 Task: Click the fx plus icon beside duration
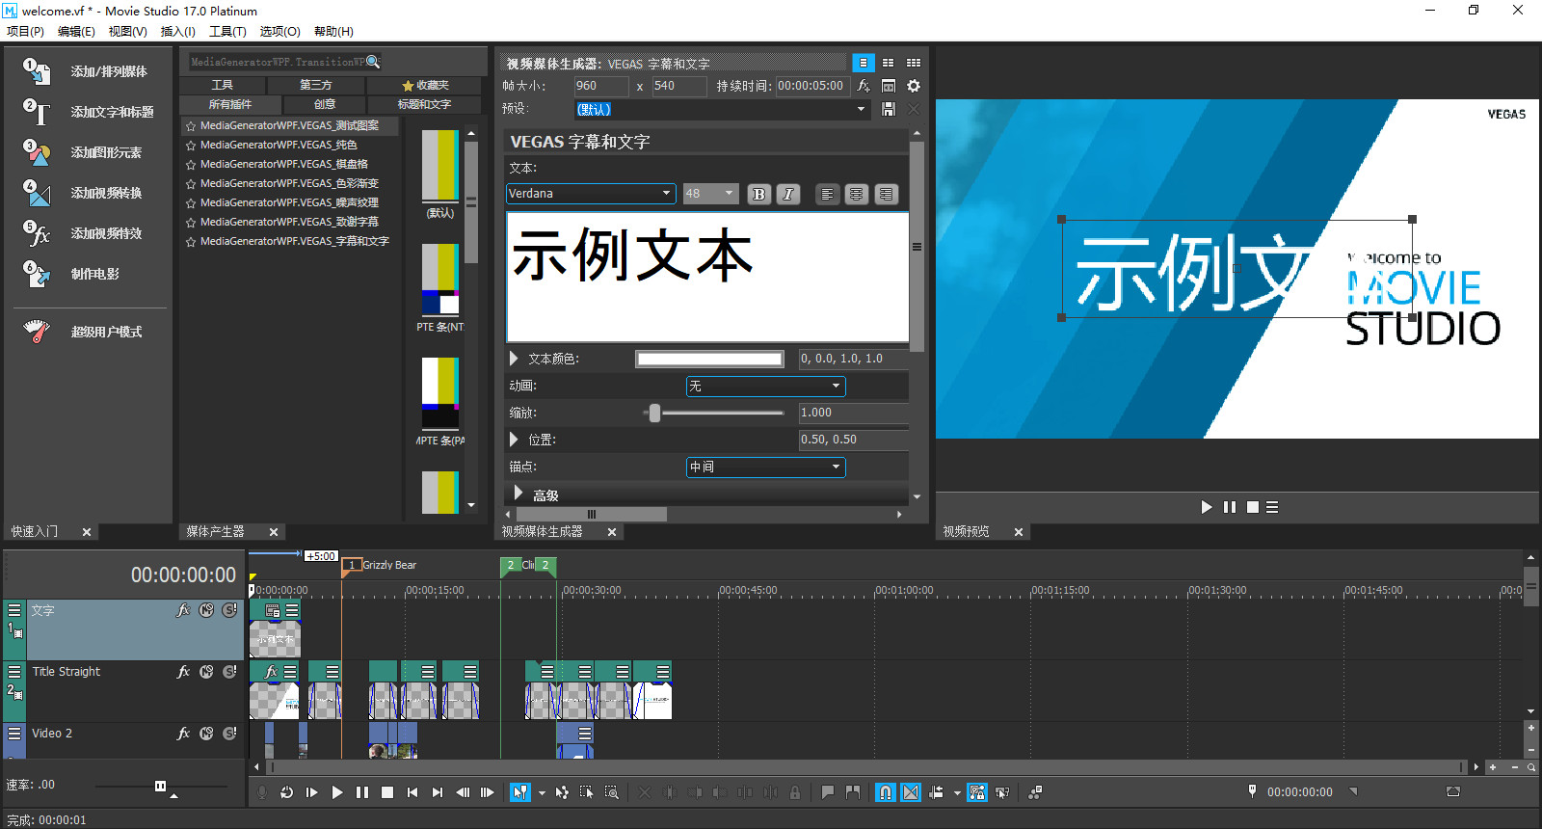(864, 86)
